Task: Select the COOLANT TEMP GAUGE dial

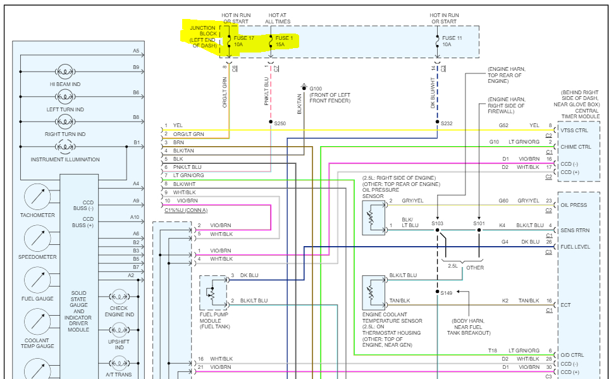Action: click(37, 322)
